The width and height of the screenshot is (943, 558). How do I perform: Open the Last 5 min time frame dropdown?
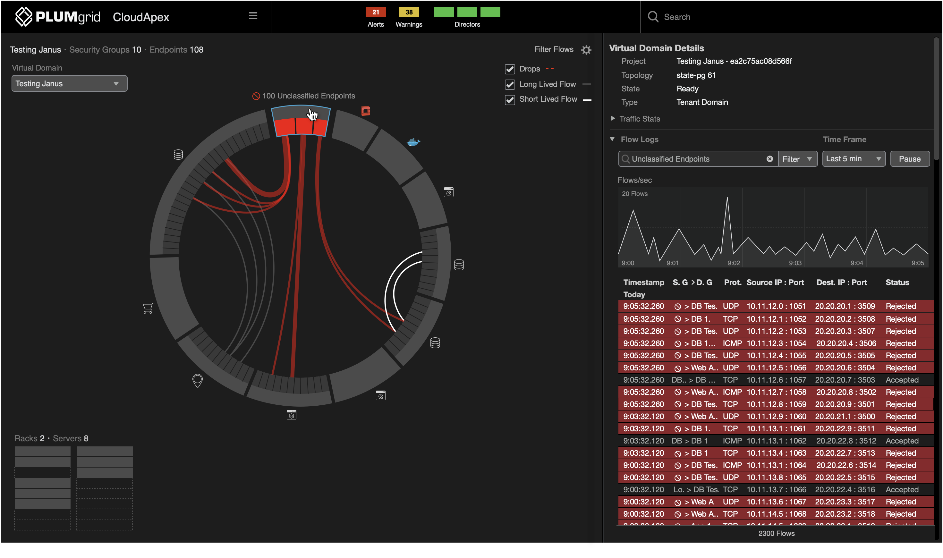(x=854, y=159)
